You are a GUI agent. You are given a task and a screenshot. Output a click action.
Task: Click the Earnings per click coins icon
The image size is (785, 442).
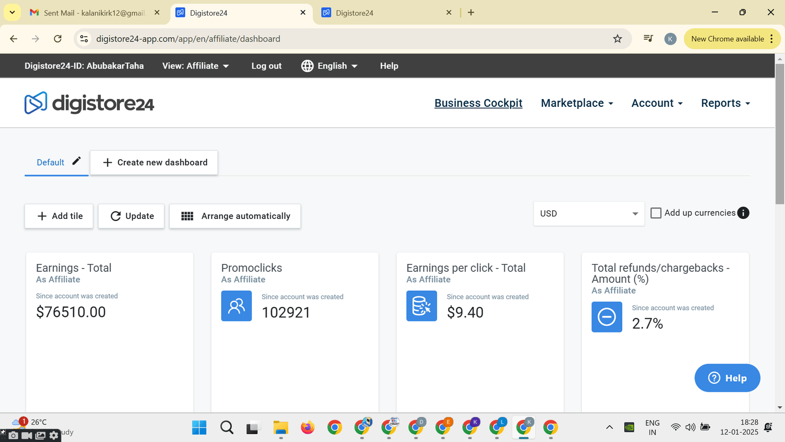422,306
